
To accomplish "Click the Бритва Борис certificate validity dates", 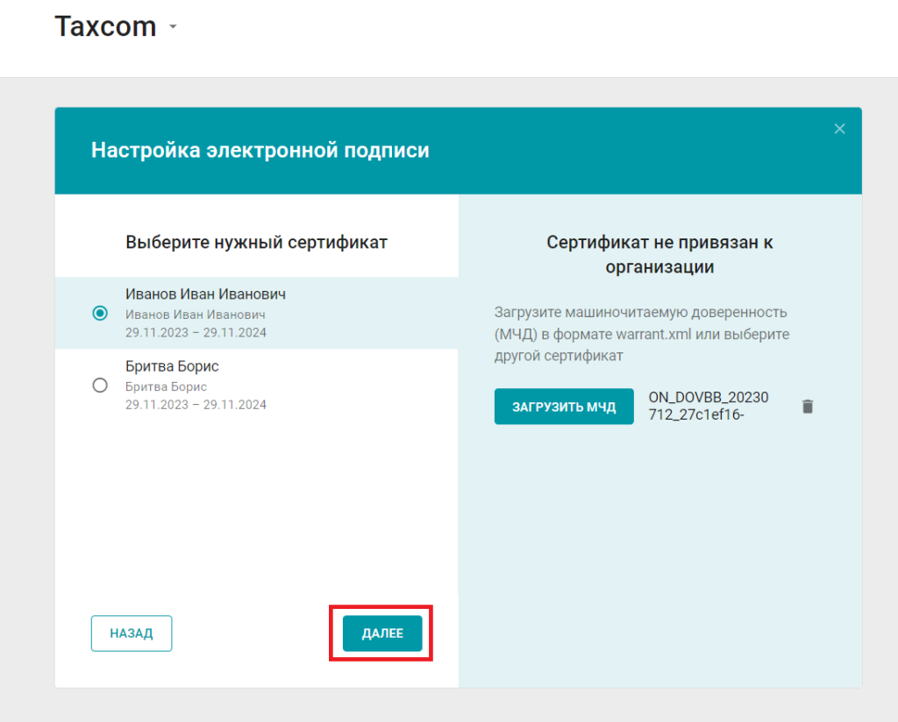I will [x=196, y=405].
